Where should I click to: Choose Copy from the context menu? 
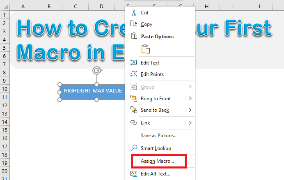pos(160,24)
